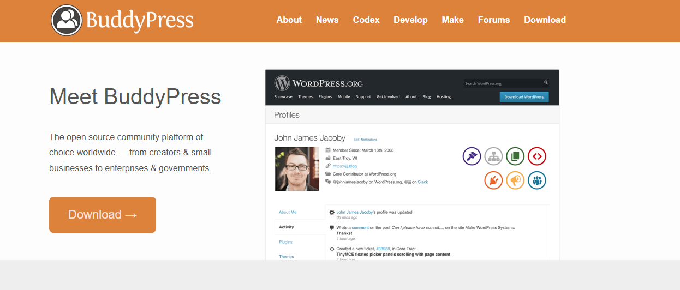This screenshot has width=680, height=290.
Task: Click the WordPress.org logo in the screenshot
Action: coord(318,83)
